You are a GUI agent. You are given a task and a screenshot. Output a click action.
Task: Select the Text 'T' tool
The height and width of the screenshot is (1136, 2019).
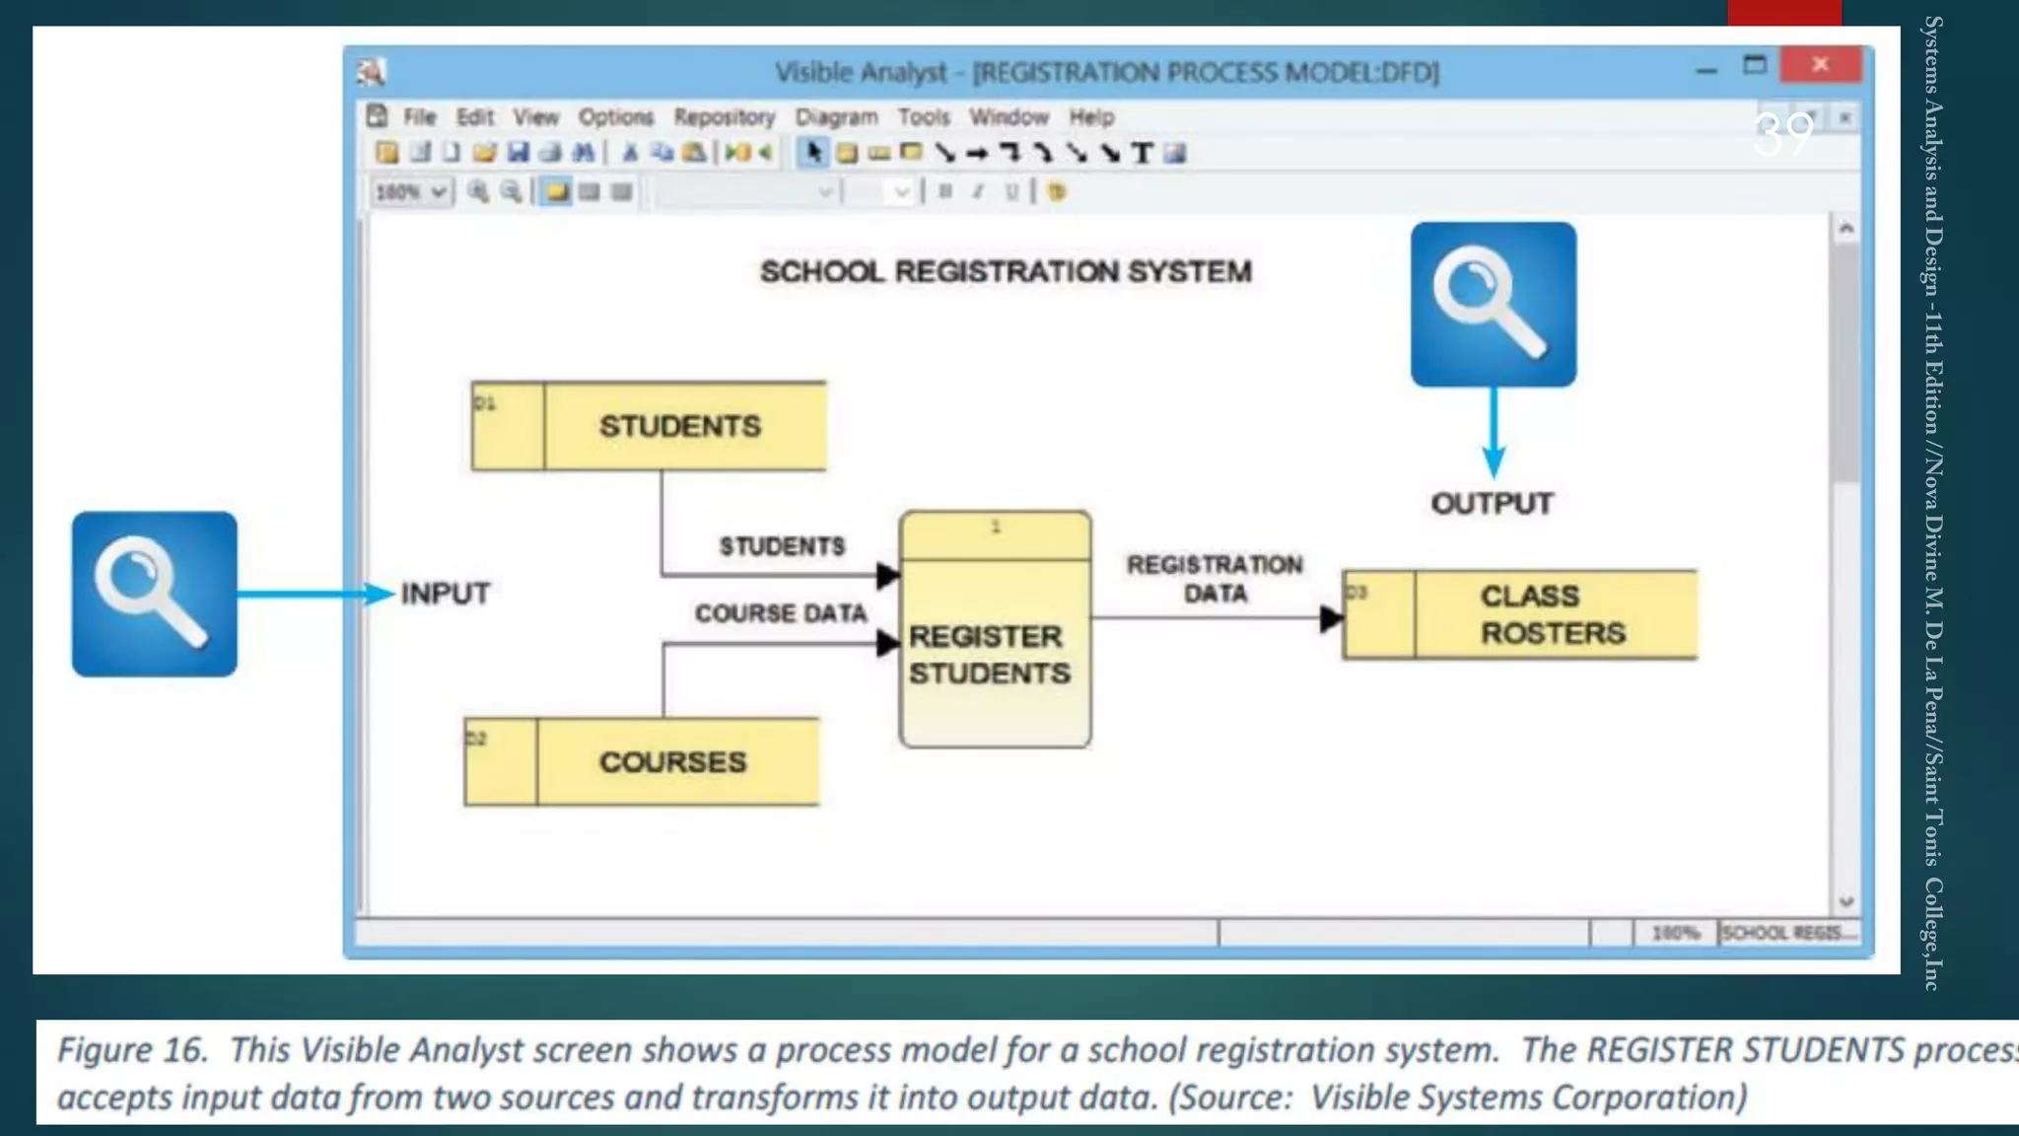click(1142, 153)
